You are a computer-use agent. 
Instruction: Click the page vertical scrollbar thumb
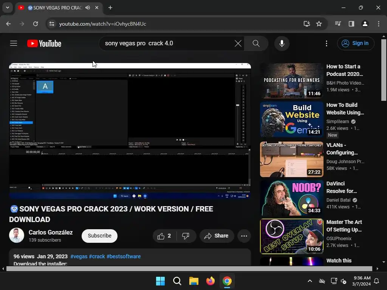pos(384,70)
